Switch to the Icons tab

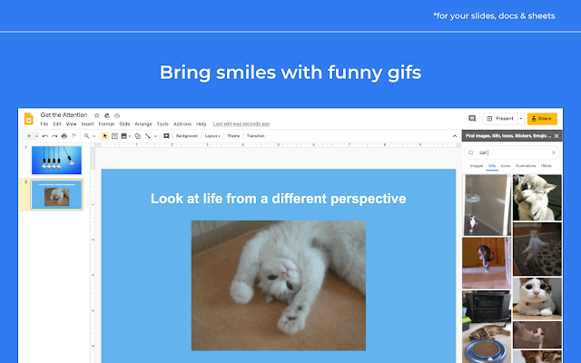[506, 166]
